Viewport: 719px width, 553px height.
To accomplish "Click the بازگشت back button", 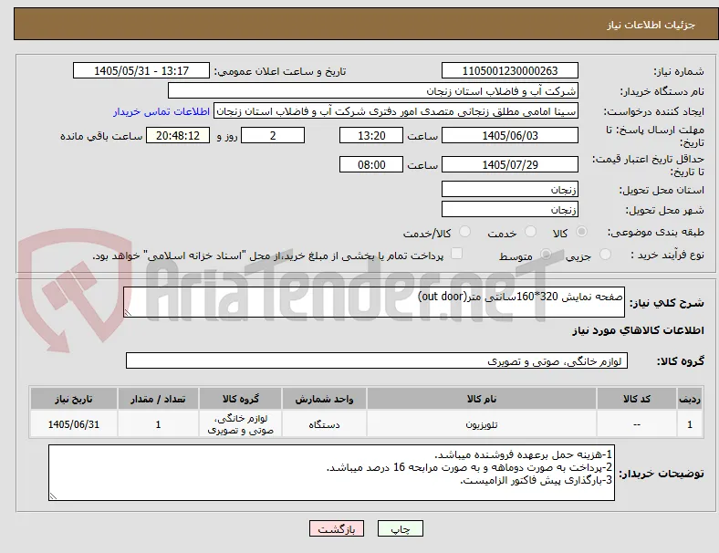I will pos(337,528).
